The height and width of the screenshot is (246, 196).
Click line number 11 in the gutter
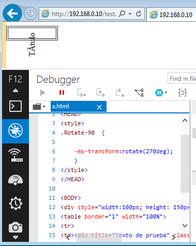52,198
